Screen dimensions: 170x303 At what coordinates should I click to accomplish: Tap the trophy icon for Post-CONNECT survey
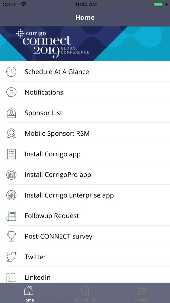pyautogui.click(x=11, y=236)
